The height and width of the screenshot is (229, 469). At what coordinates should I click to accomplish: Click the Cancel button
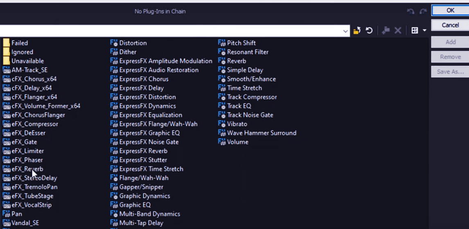coord(450,25)
